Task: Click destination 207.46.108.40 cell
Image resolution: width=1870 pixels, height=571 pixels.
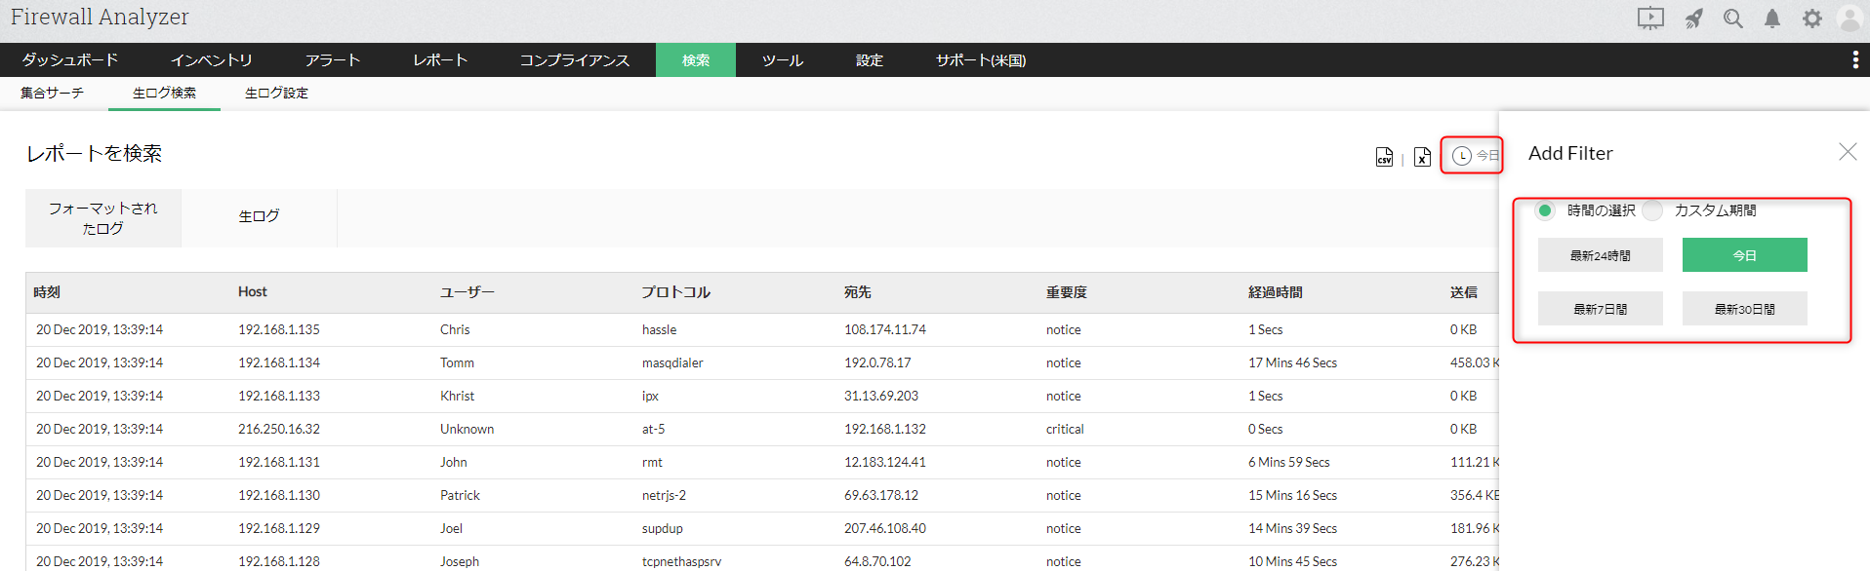Action: coord(885,529)
